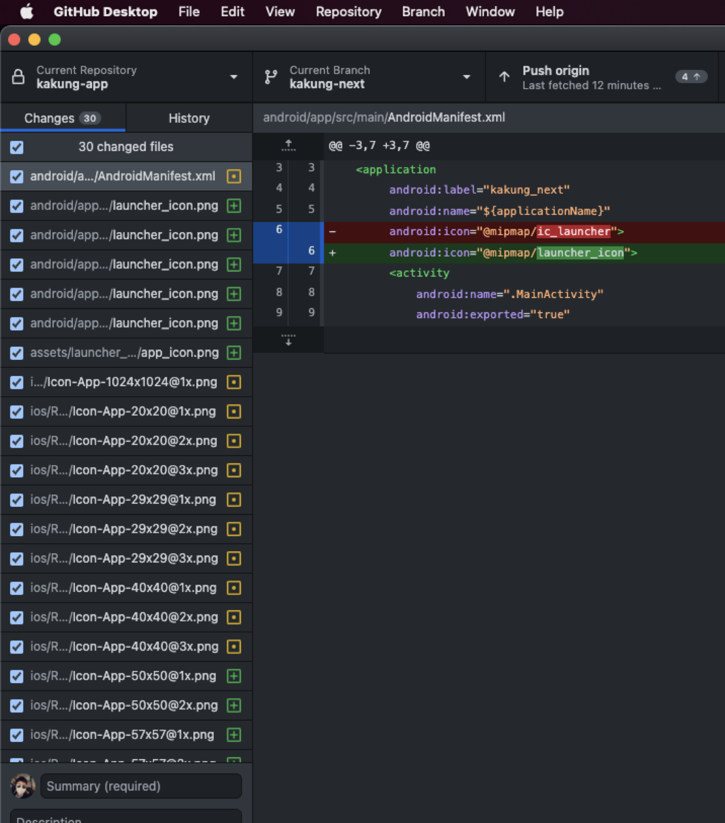
Task: Uncheck the Icon-App-1024x1024@1x.png checkbox
Action: tap(17, 382)
